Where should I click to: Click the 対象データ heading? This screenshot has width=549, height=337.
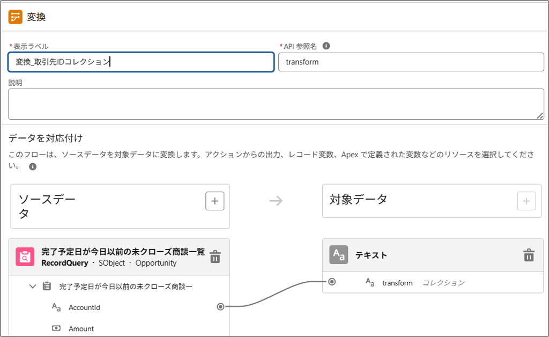pos(358,199)
